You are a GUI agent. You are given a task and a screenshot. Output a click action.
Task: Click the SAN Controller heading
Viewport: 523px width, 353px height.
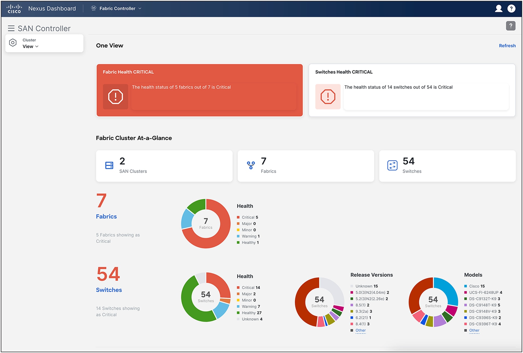coord(44,28)
